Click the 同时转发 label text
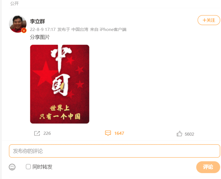The height and width of the screenshot is (179, 221). 42,167
